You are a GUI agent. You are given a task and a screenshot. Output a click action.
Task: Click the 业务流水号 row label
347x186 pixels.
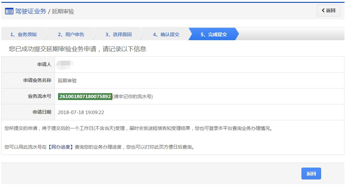pos(41,96)
